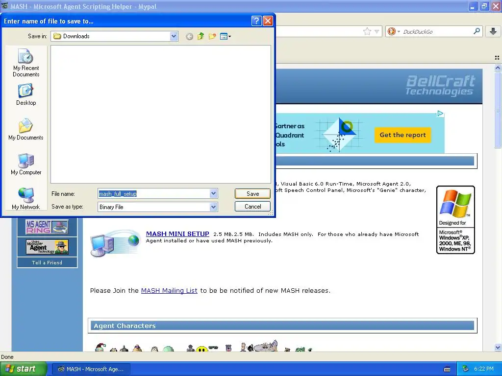
Task: Click the Tell a Friend link
Action: point(47,262)
